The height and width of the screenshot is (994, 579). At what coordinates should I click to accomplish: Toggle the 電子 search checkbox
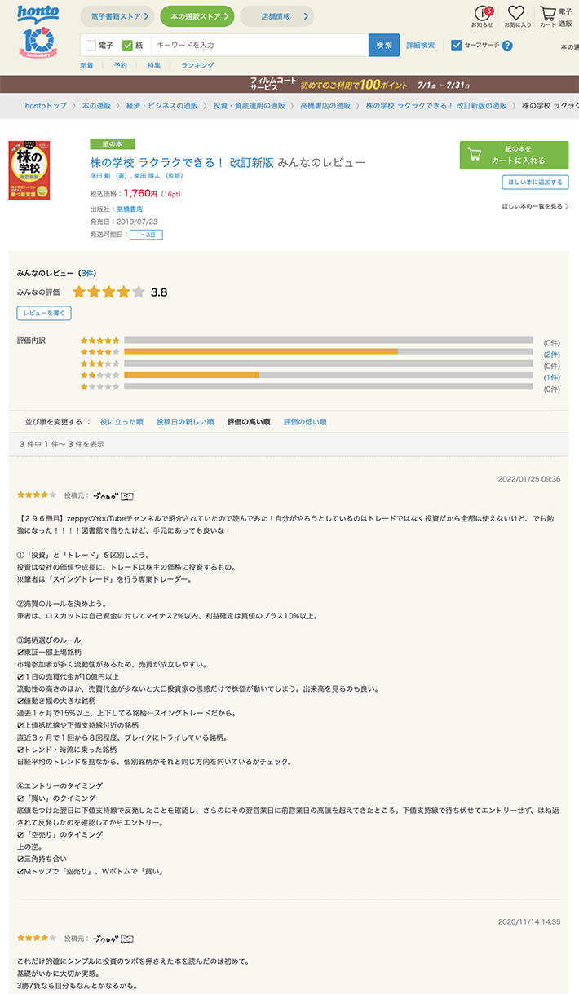(x=91, y=46)
